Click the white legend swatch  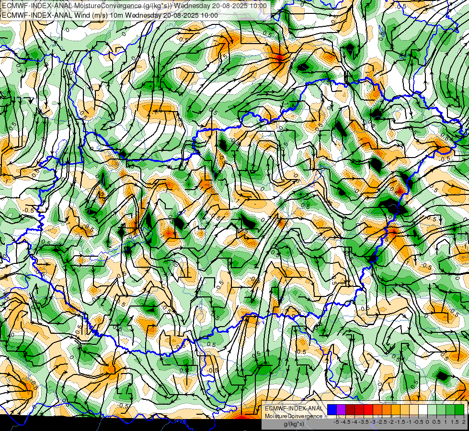click(x=423, y=410)
